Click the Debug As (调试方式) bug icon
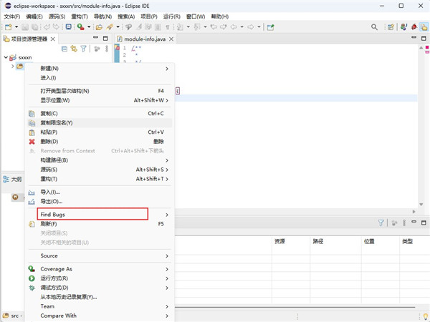This screenshot has height=322, width=430. pos(32,288)
